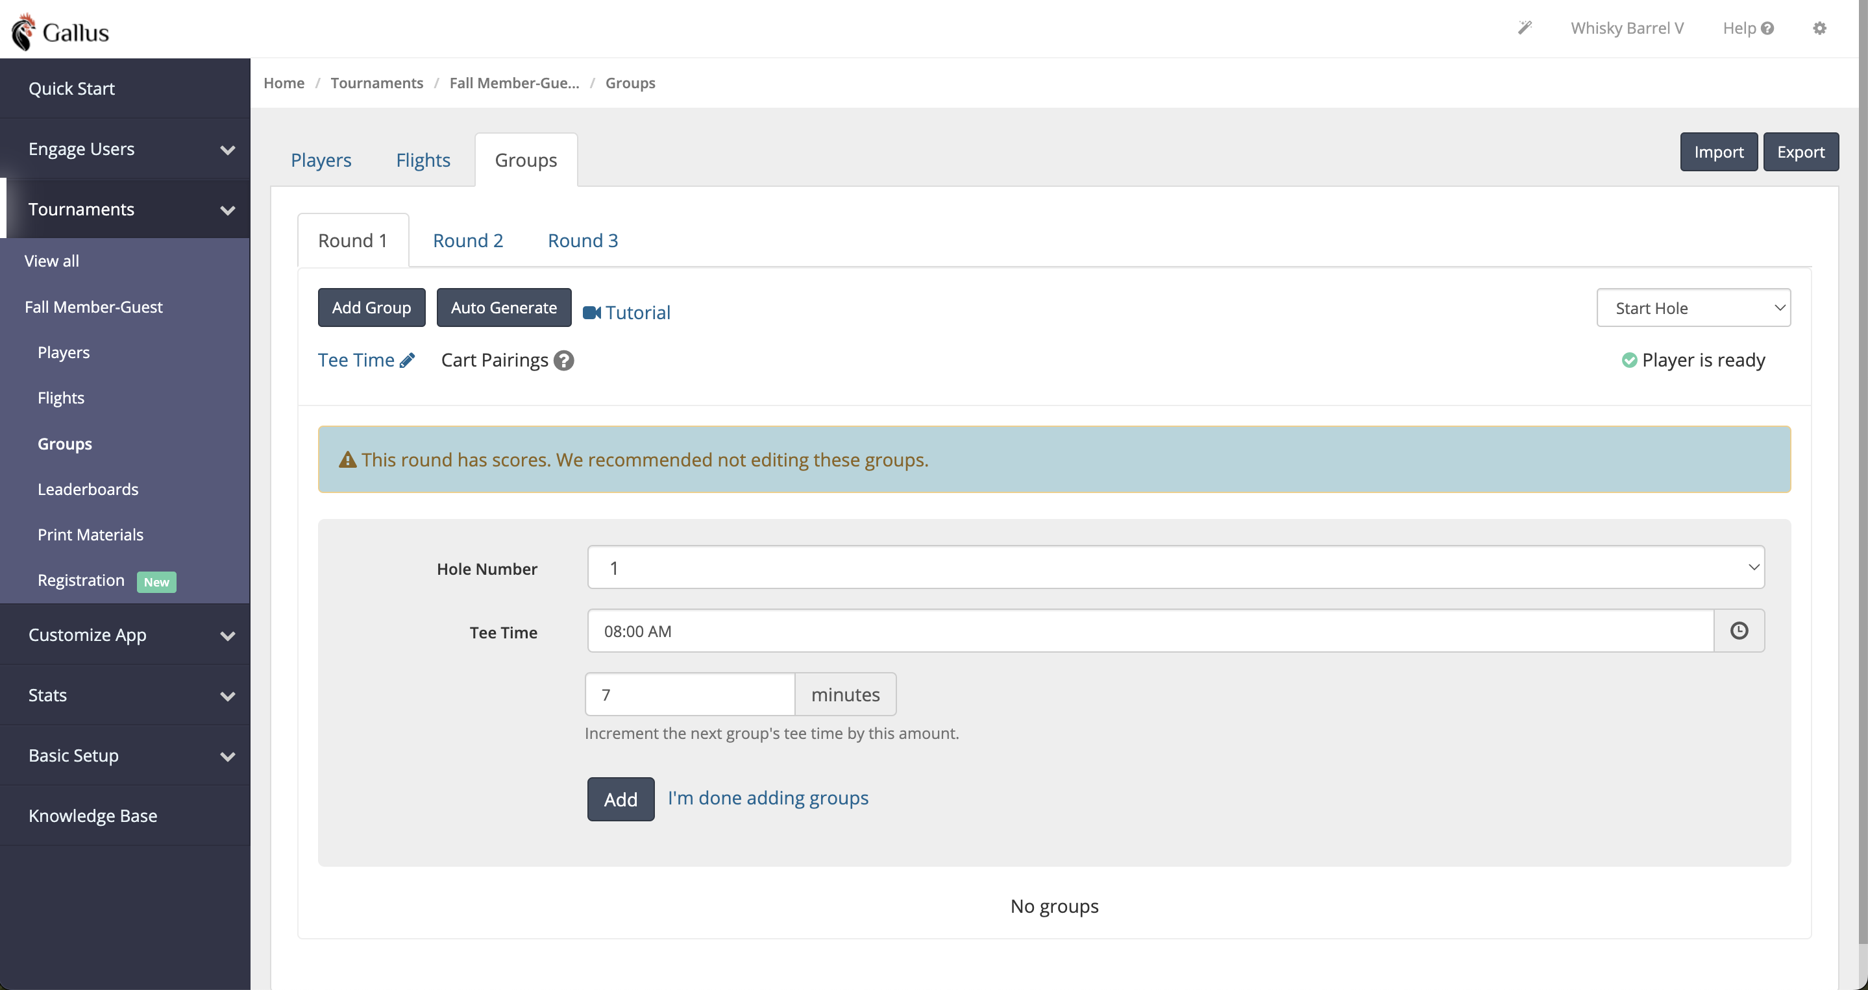
Task: Open Quick Start in sidebar
Action: (x=125, y=88)
